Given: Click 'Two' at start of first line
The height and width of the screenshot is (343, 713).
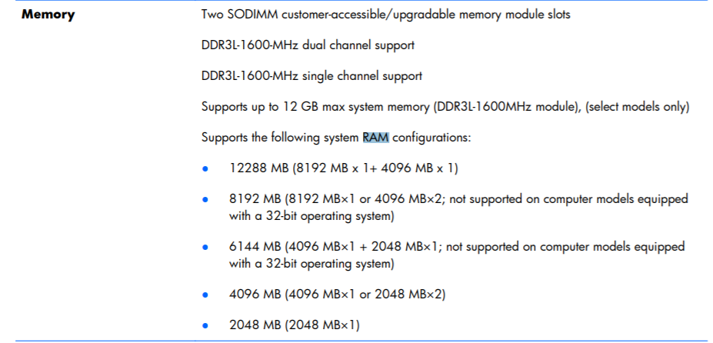Looking at the screenshot, I should coord(213,15).
